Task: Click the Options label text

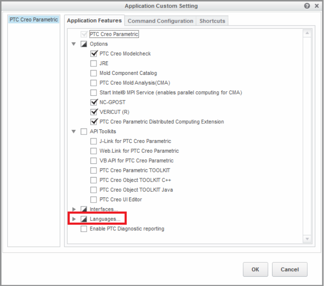Action: point(99,44)
